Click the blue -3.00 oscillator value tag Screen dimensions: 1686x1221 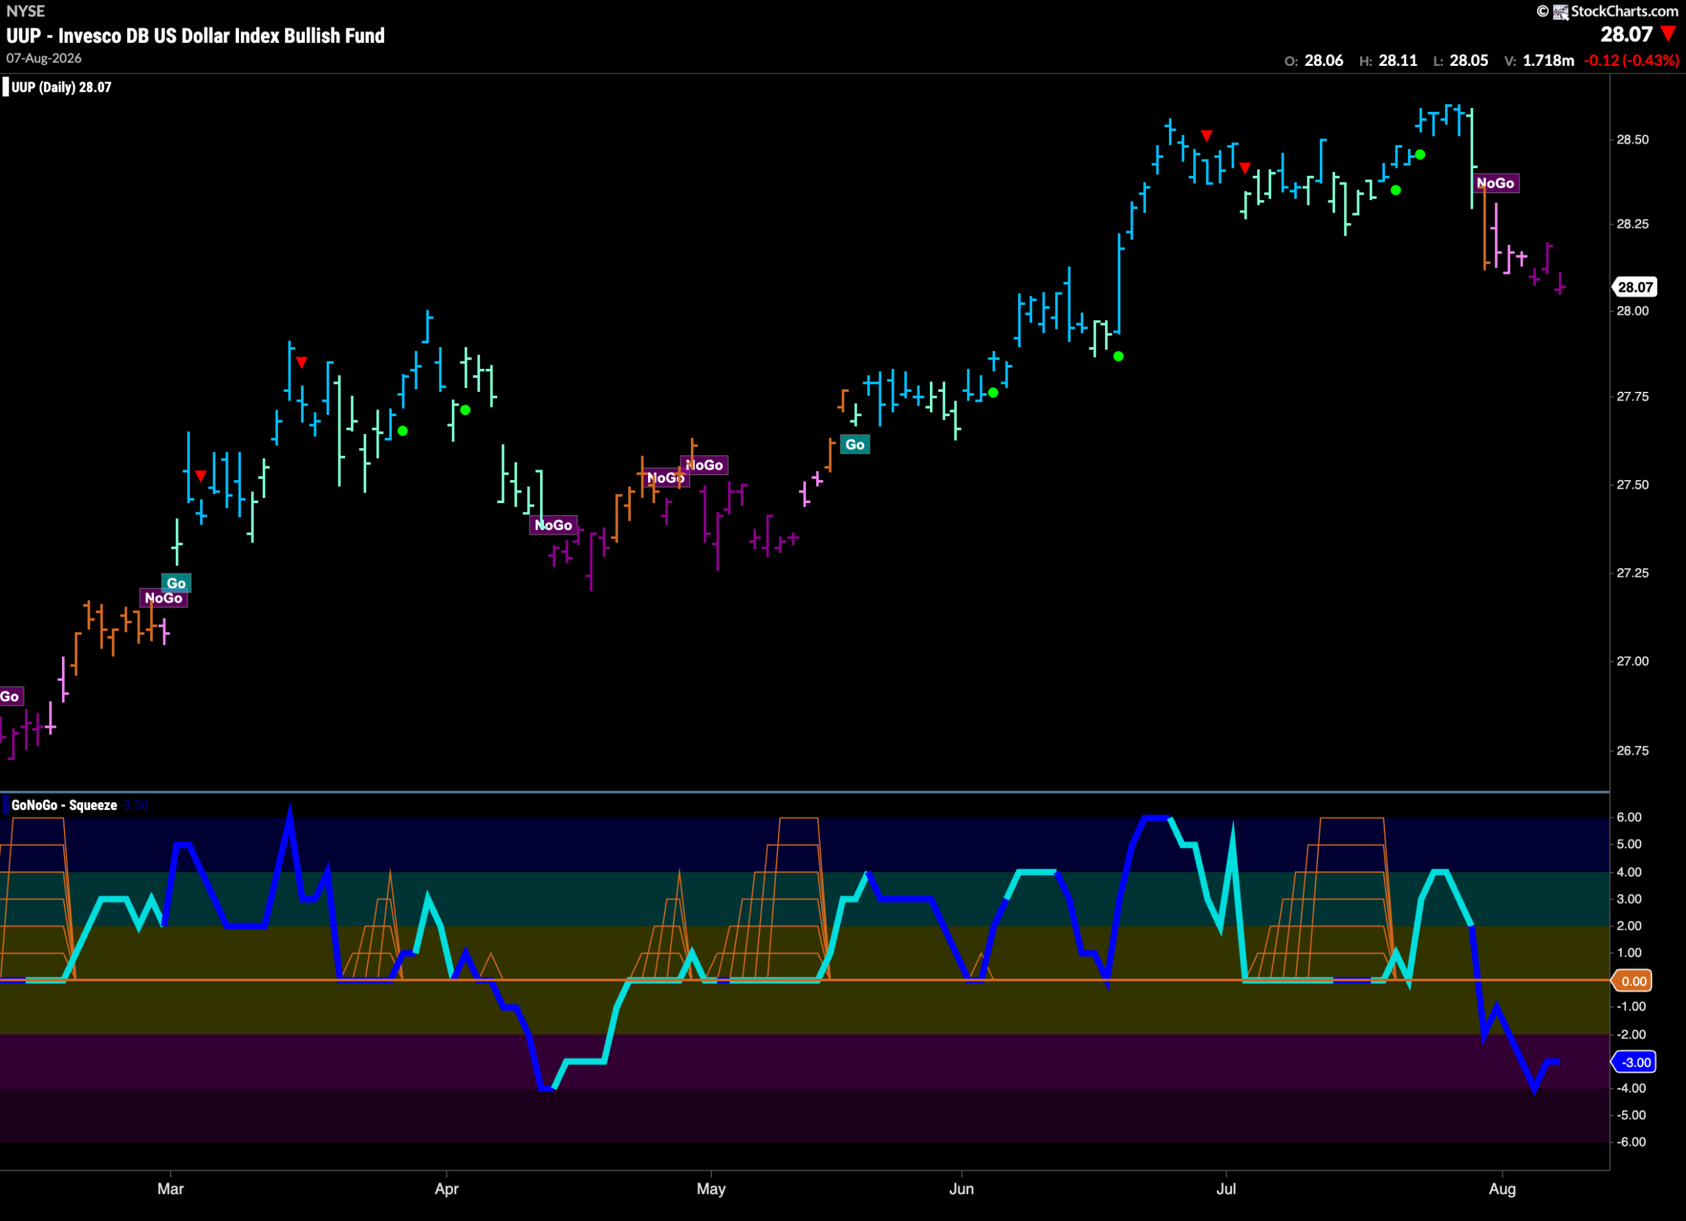click(1634, 1062)
